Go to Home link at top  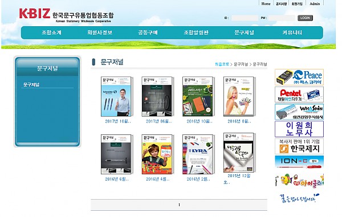click(266, 4)
